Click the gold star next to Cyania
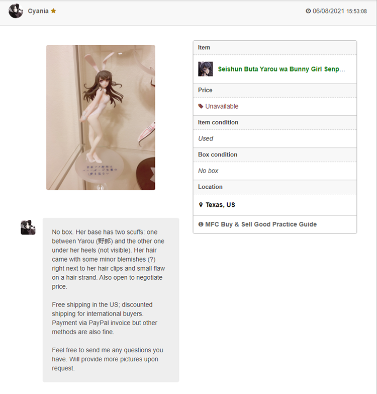 (x=53, y=11)
